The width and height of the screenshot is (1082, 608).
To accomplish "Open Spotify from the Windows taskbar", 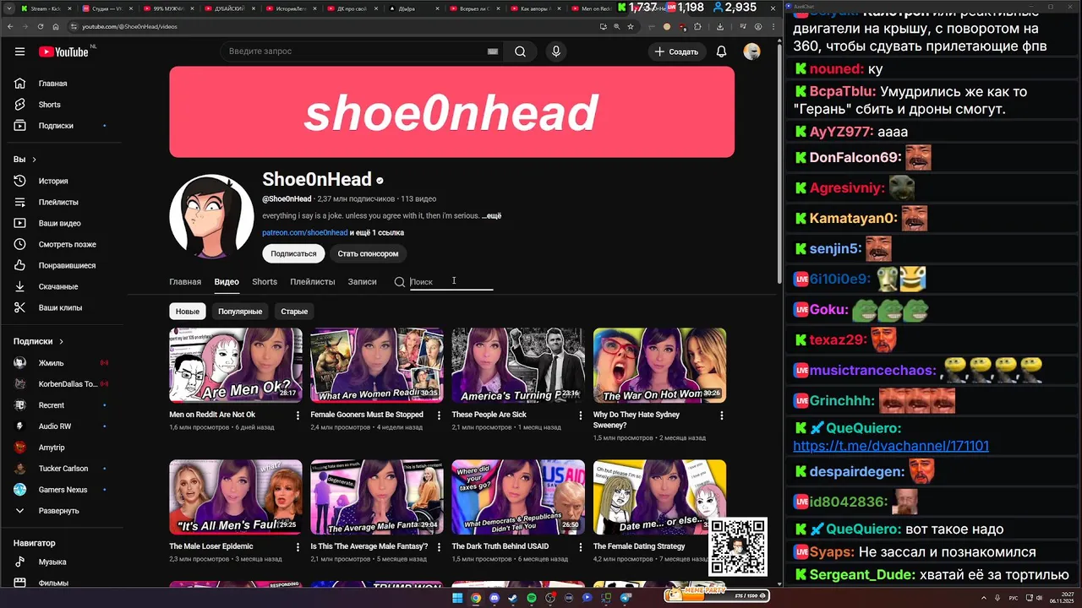I will pyautogui.click(x=532, y=598).
